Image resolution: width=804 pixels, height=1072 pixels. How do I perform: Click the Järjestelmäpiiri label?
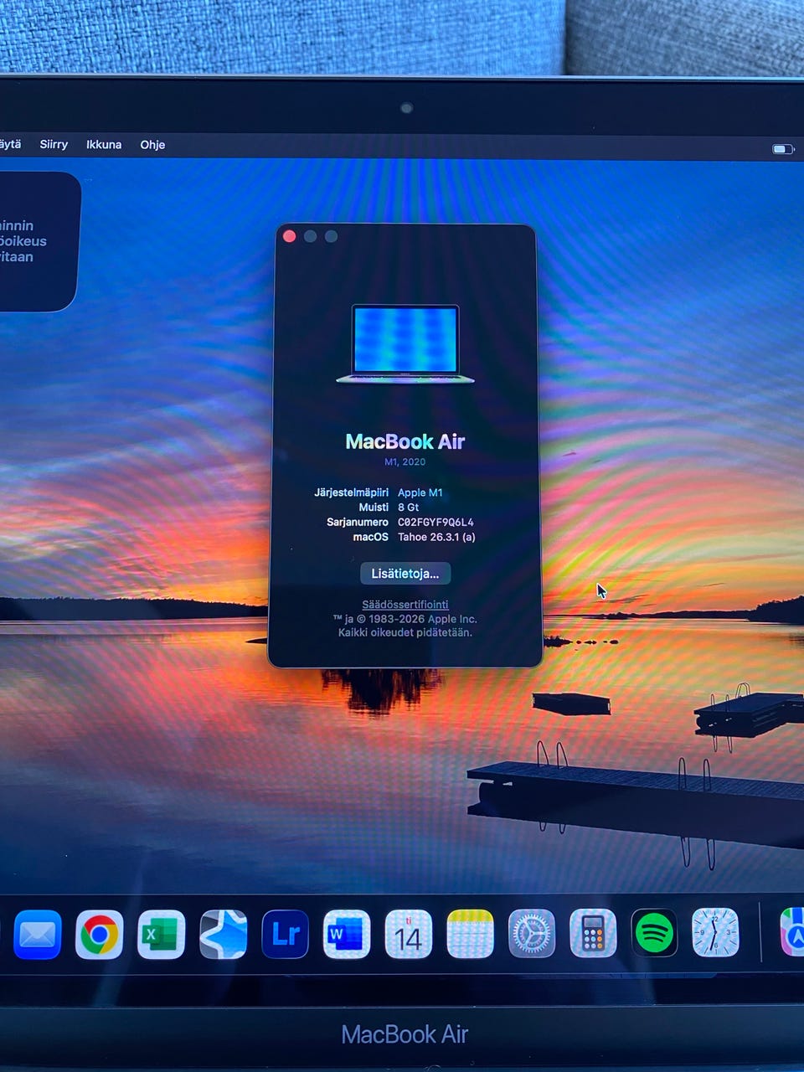[351, 492]
